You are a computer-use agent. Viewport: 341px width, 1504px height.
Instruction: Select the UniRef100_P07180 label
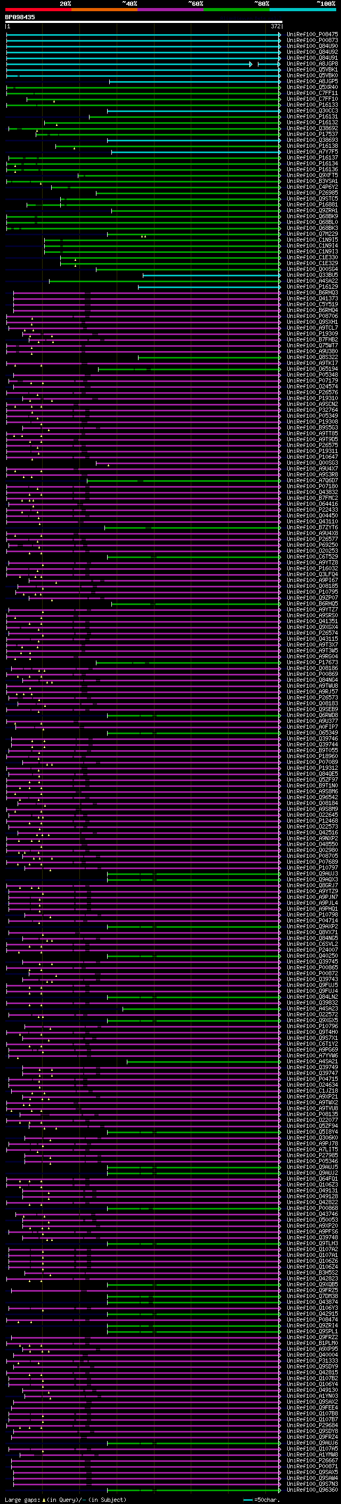click(312, 486)
